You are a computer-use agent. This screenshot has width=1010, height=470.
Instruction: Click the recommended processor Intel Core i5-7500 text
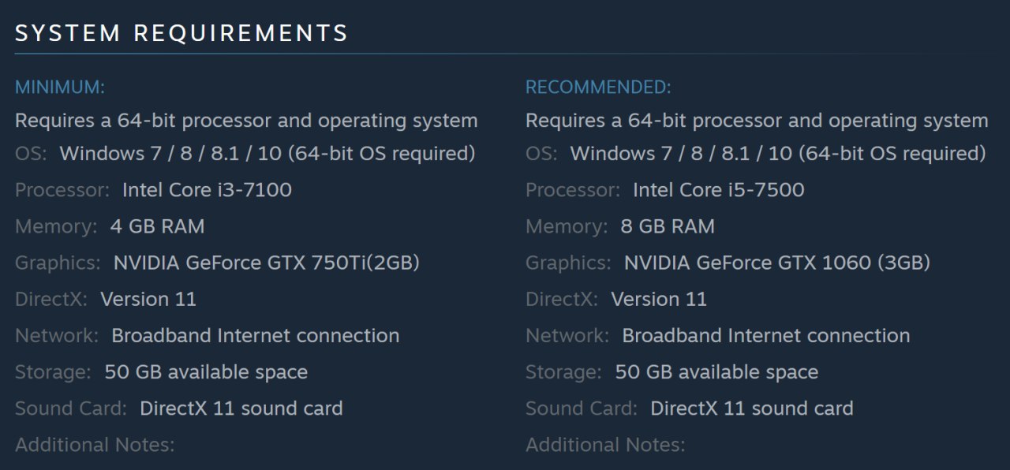point(718,190)
